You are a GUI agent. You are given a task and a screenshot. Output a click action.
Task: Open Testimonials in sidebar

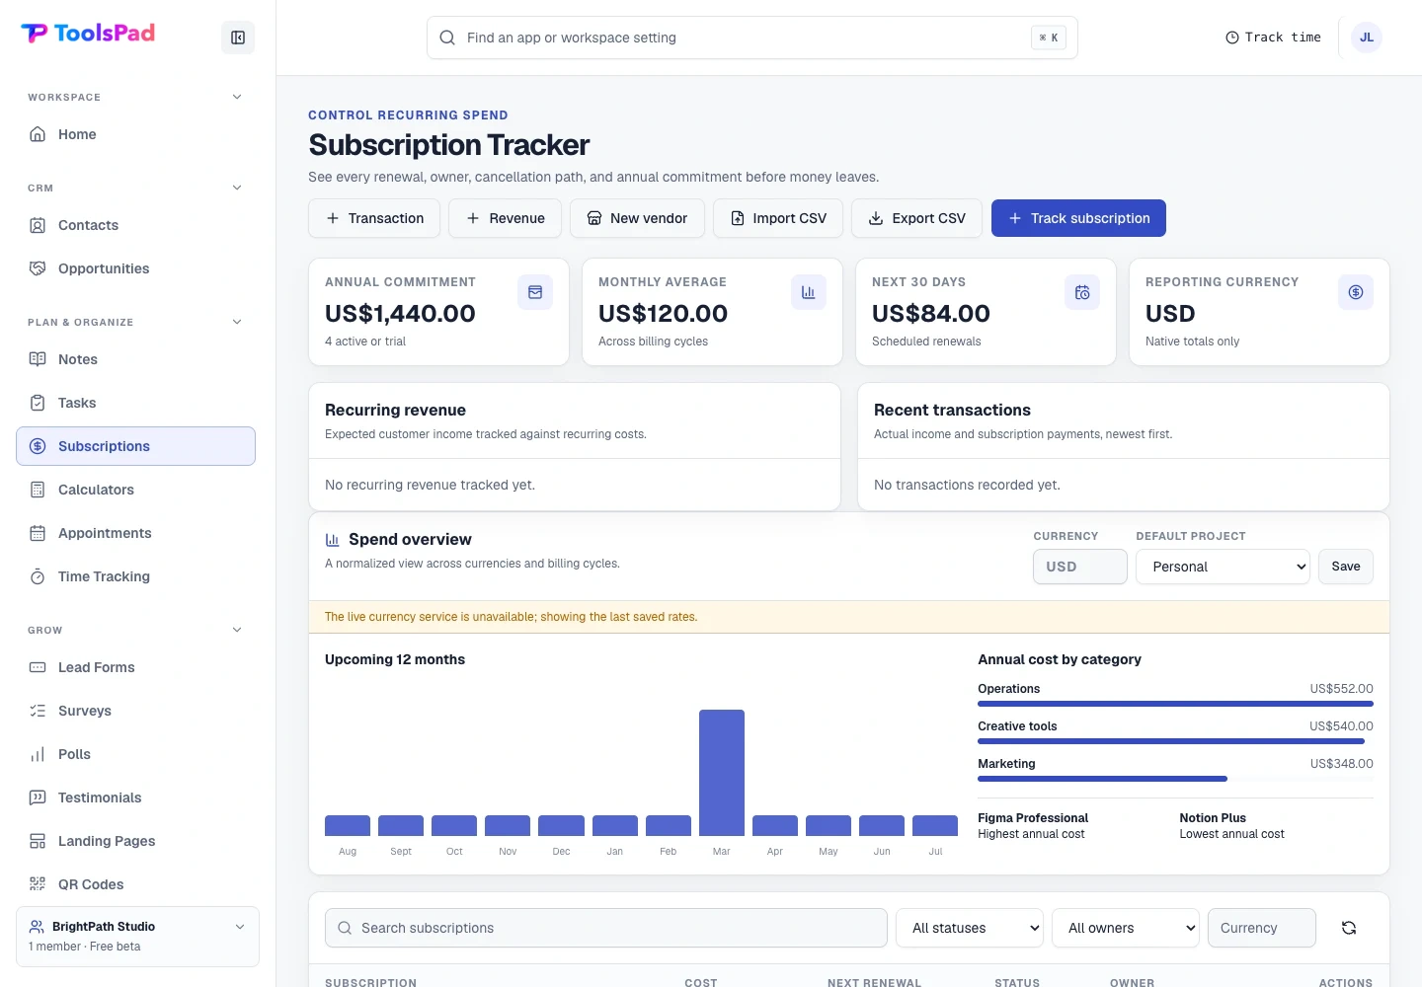tap(136, 797)
